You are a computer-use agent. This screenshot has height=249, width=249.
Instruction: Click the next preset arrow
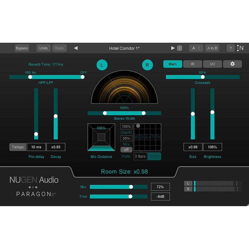click(173, 48)
